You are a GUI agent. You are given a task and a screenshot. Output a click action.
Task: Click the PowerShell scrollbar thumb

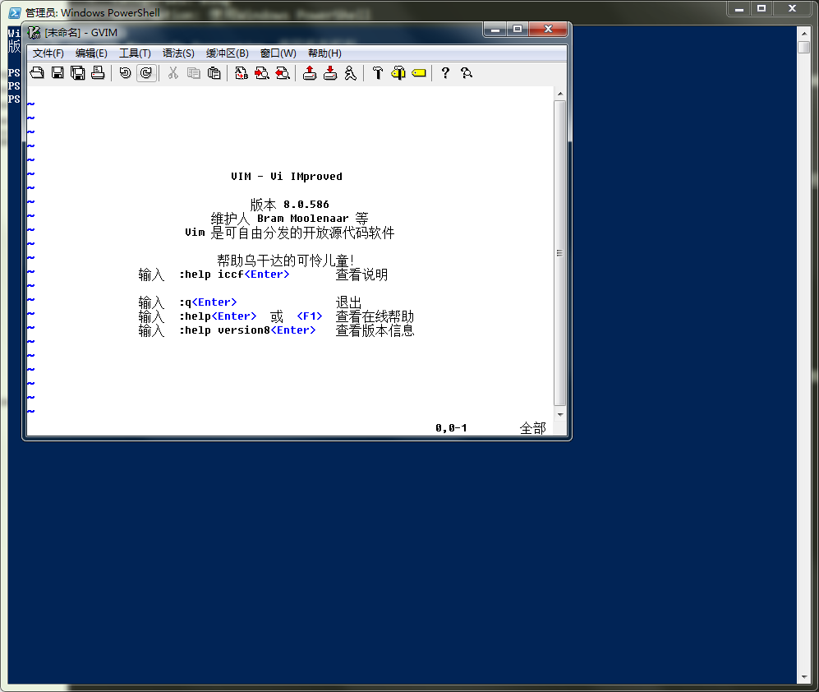coord(804,47)
